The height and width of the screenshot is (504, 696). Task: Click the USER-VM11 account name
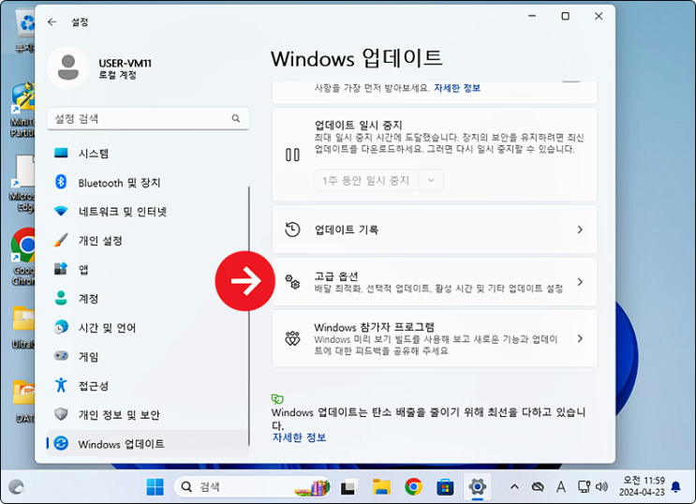point(125,63)
